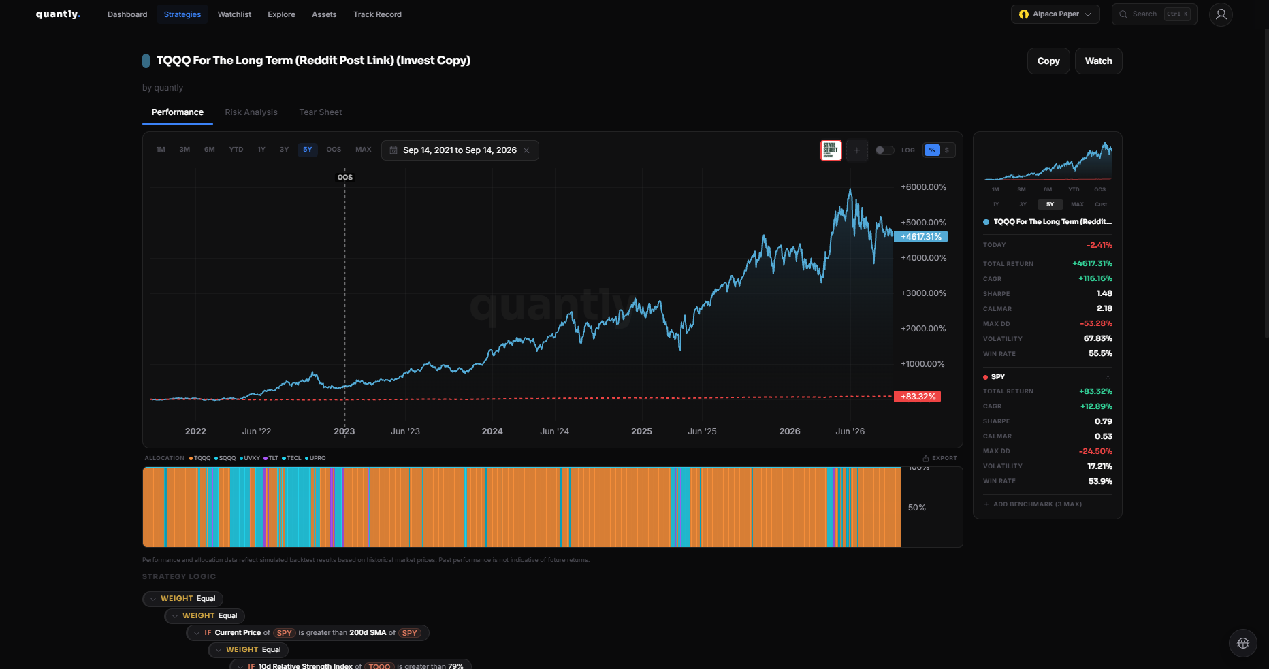Screen dimensions: 1269x669
Task: Select the YTD chart range
Action: coord(236,150)
